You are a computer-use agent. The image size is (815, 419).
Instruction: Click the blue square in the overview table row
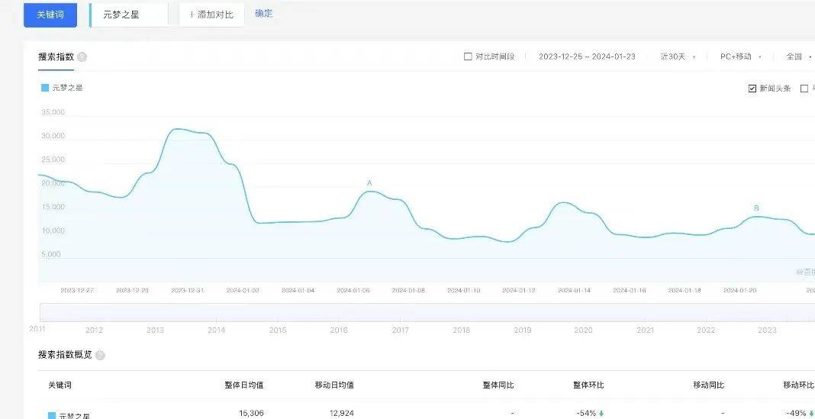[x=52, y=416]
